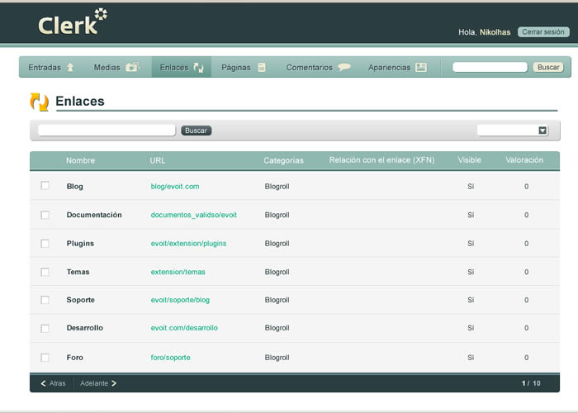
Task: Sort by the Nombre column header
Action: tap(80, 160)
